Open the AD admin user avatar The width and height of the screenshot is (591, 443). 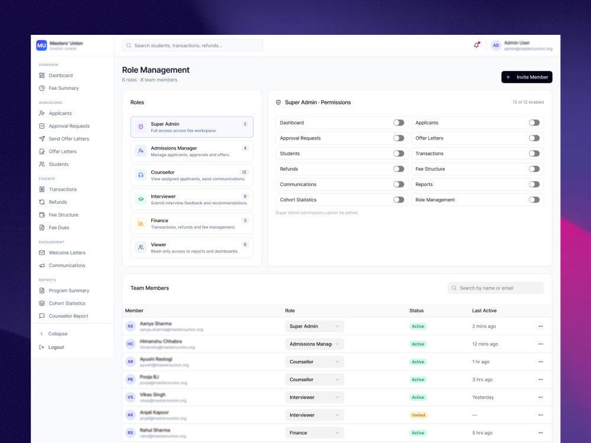(496, 45)
